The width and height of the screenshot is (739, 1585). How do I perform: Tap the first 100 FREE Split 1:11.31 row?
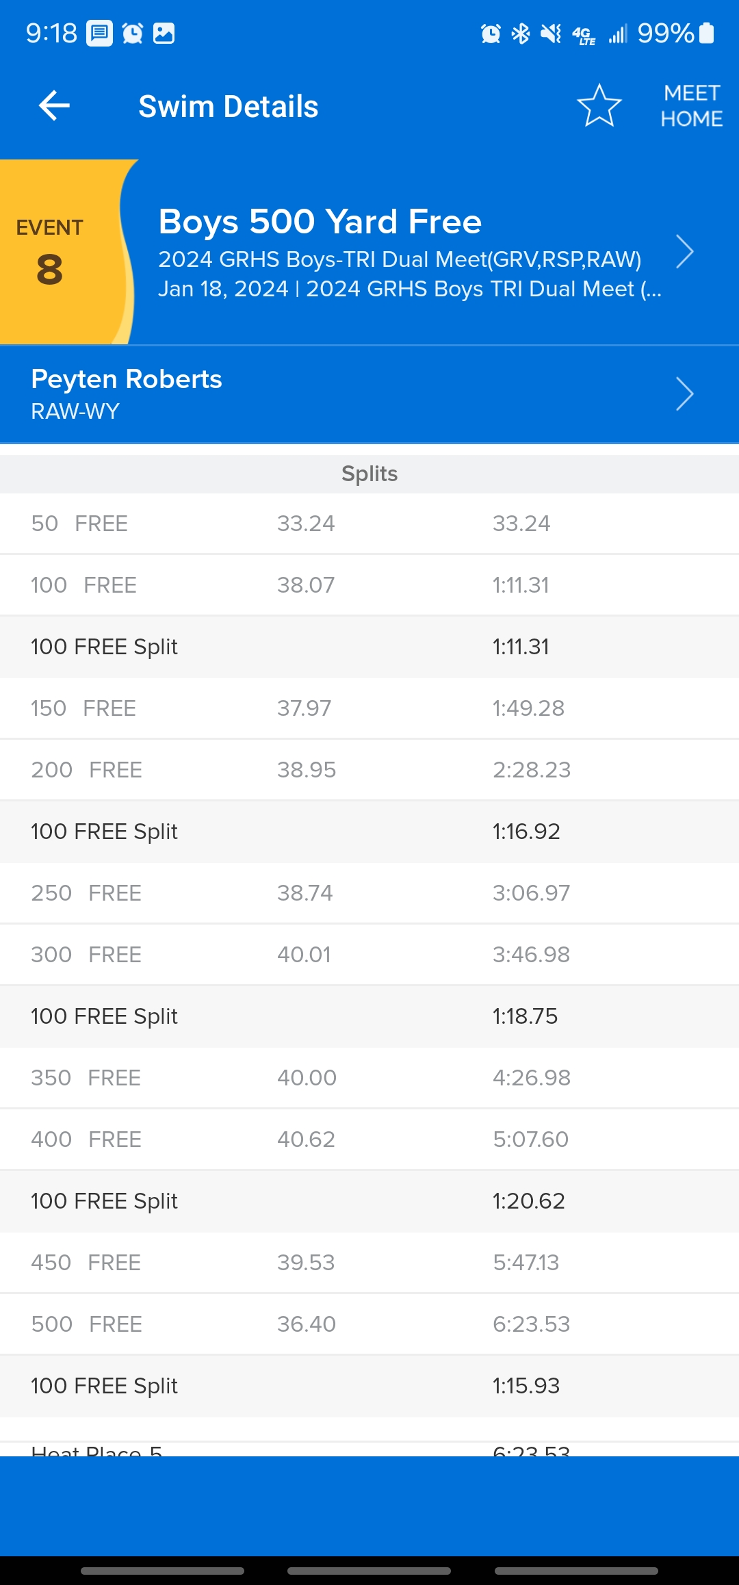[x=369, y=647]
